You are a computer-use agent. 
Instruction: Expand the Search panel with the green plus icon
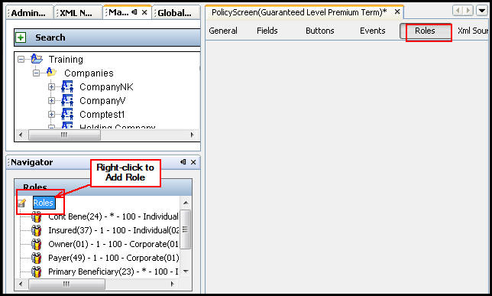(x=21, y=37)
